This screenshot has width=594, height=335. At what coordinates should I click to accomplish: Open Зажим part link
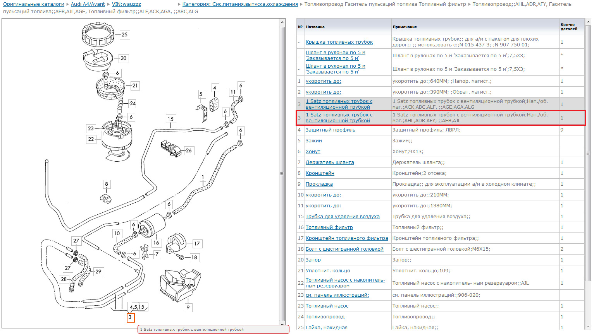(314, 141)
